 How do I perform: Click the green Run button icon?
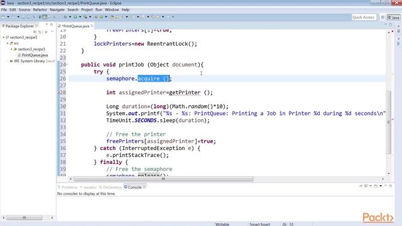(75, 17)
